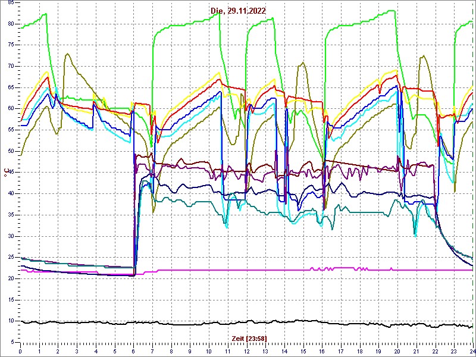
Task: Select the 40 temperature axis label
Action: [11, 194]
